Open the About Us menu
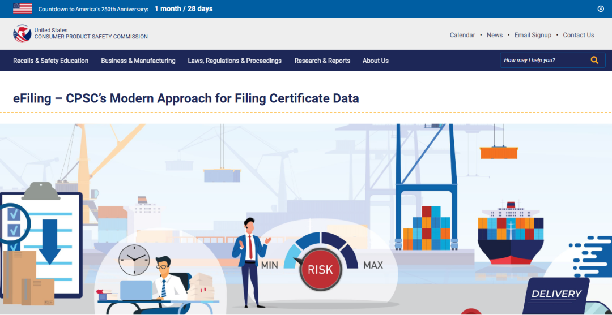Viewport: 612px width, 315px height. pos(376,61)
